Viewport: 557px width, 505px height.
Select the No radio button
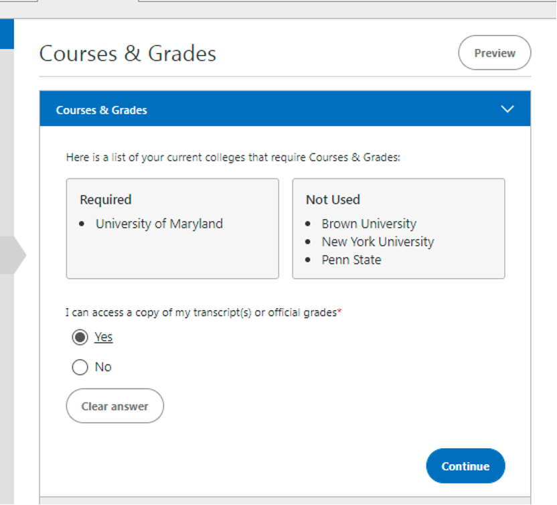80,367
